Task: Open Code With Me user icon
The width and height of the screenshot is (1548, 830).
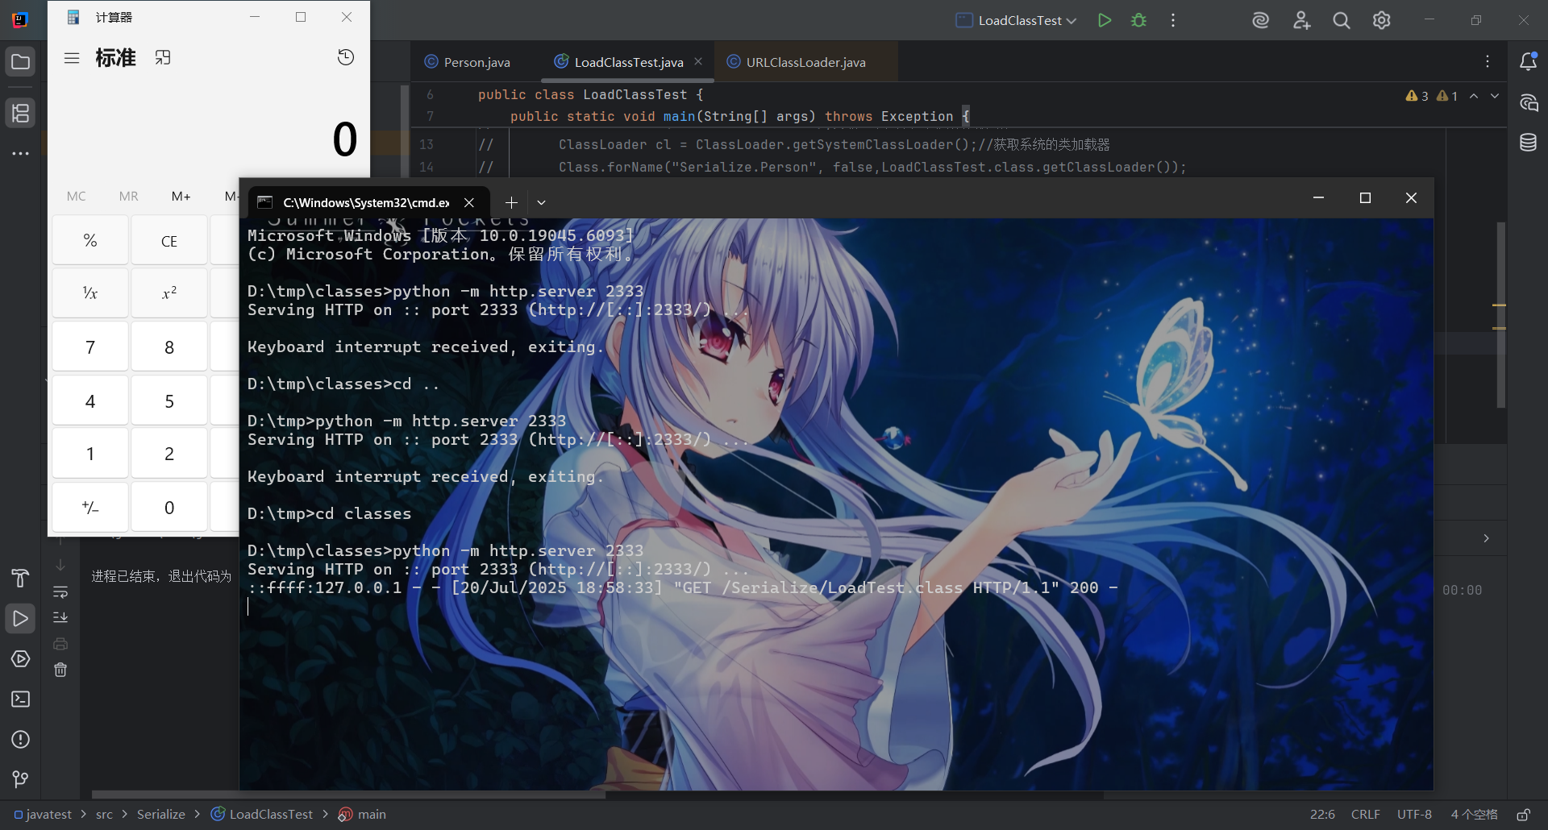Action: 1301,20
